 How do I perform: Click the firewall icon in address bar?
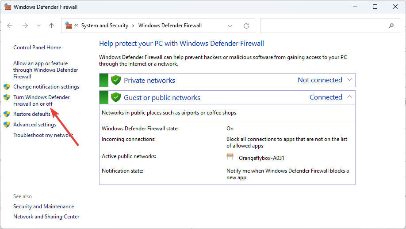(x=69, y=25)
